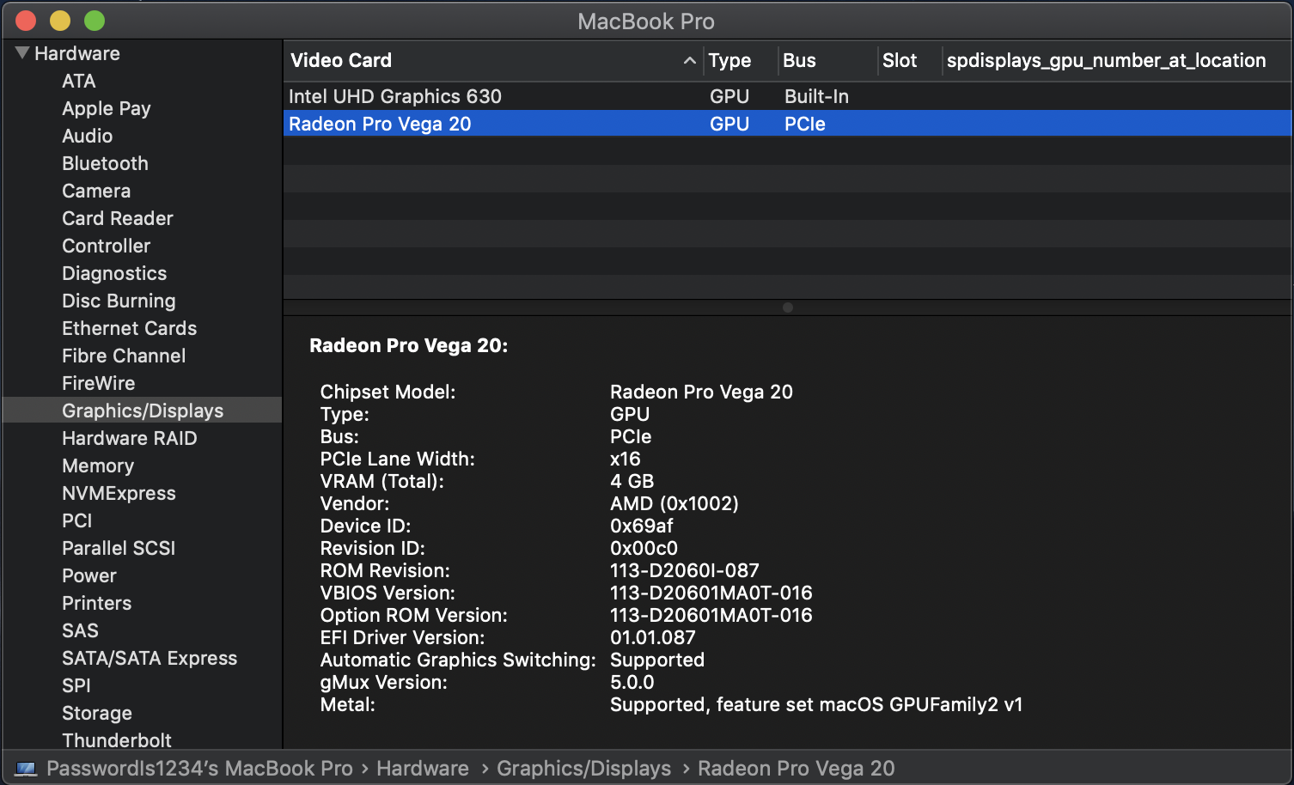
Task: Click Graphics/Displays in the path bar
Action: click(x=584, y=768)
